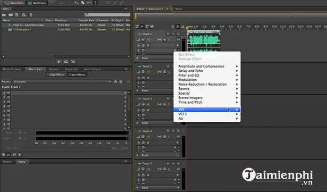This screenshot has width=327, height=192.
Task: Switch to Multitrack view
Action: pyautogui.click(x=37, y=3)
